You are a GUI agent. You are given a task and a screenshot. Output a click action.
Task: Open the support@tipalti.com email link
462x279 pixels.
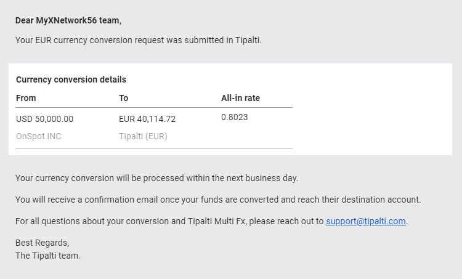coord(366,221)
